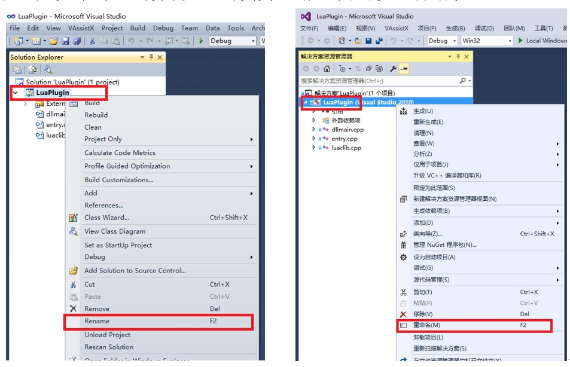Toggle Preview Selected Items button in Chinese Solution Explorer
The height and width of the screenshot is (367, 570).
coord(404,68)
